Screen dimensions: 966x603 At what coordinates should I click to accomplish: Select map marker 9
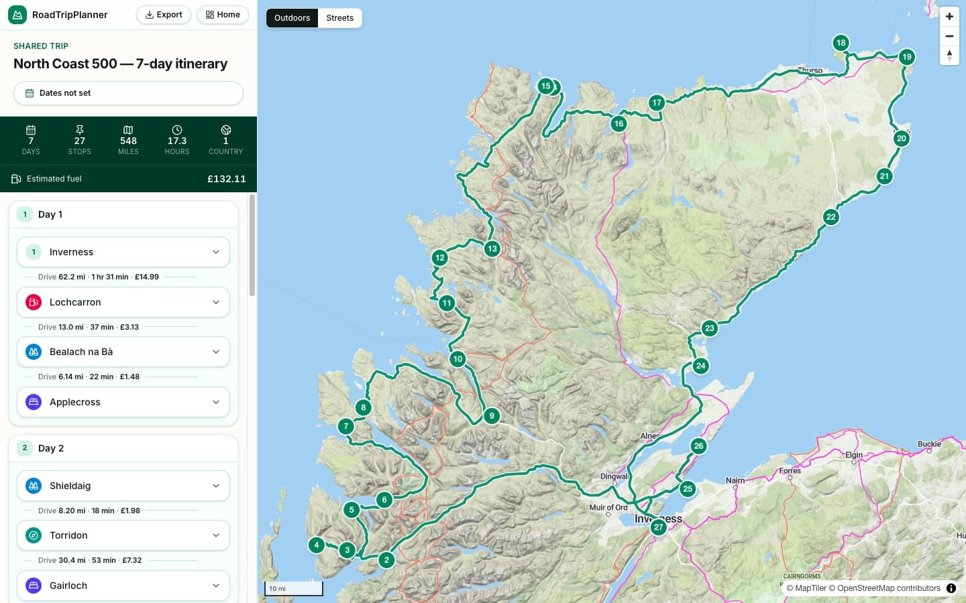point(492,415)
